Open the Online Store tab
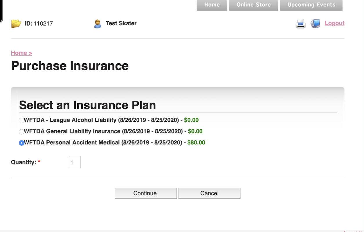Image resolution: width=364 pixels, height=232 pixels. pos(253,5)
